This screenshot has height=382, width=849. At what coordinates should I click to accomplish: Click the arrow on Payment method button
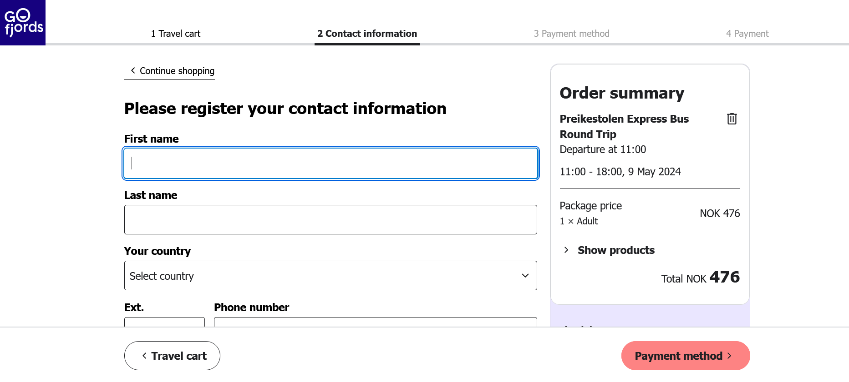click(x=729, y=356)
